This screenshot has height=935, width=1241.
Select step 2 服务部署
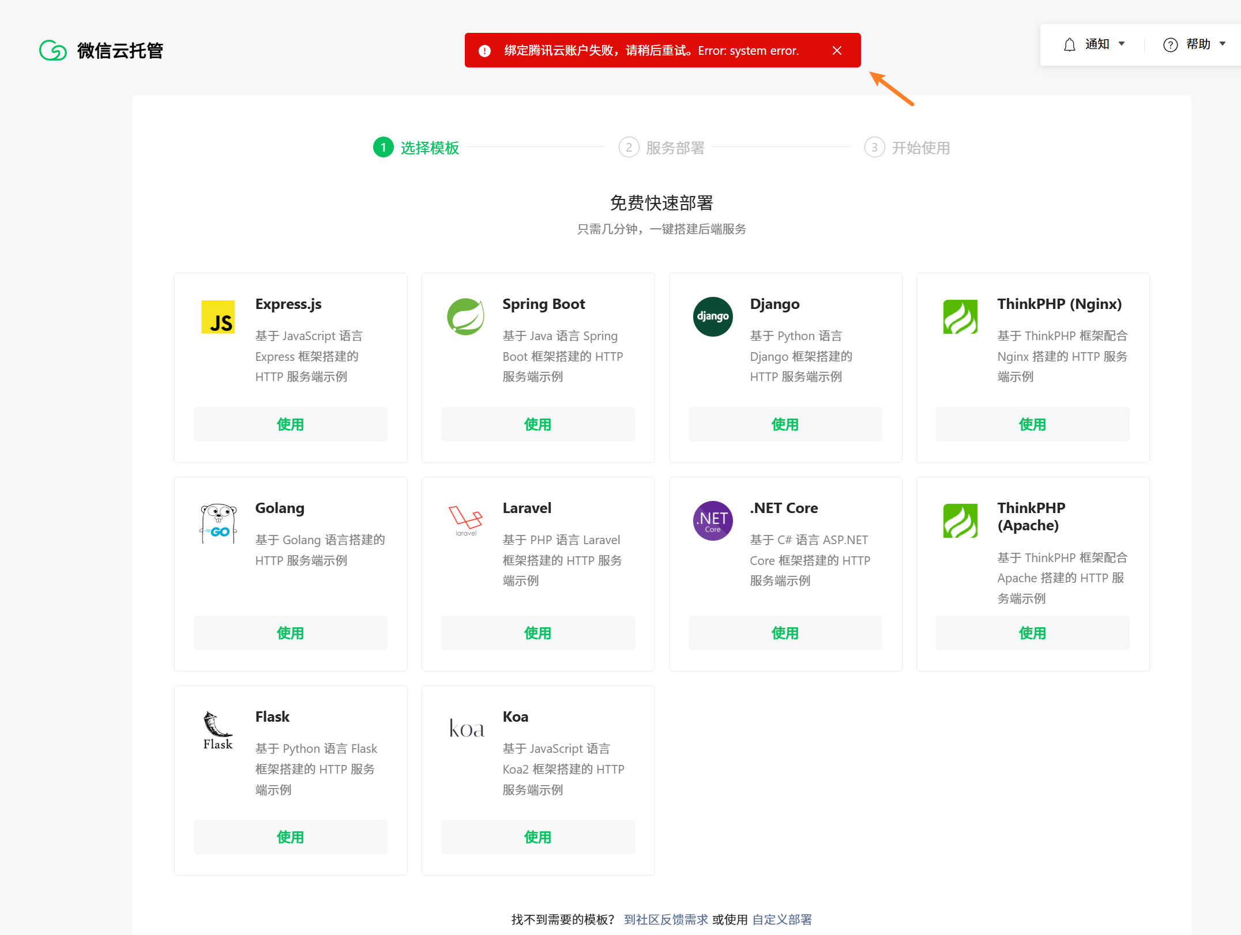[662, 148]
